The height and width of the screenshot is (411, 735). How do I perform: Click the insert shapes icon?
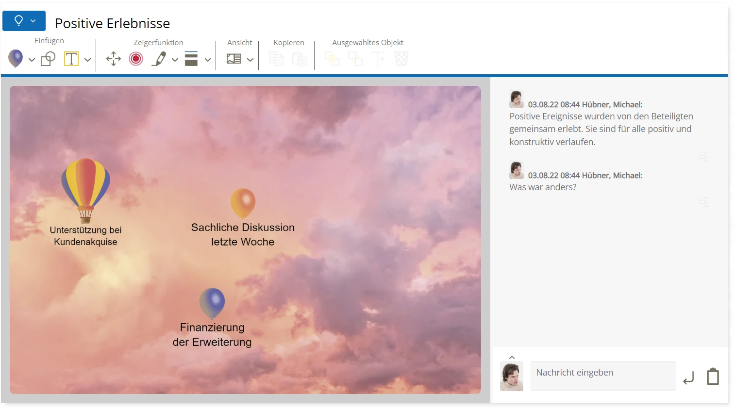pos(48,59)
